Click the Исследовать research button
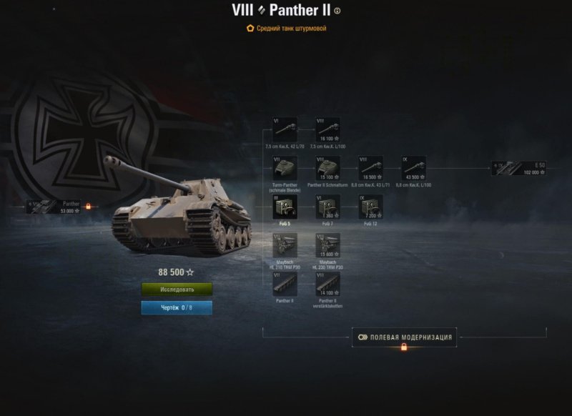Image resolution: width=572 pixels, height=416 pixels. tap(177, 289)
